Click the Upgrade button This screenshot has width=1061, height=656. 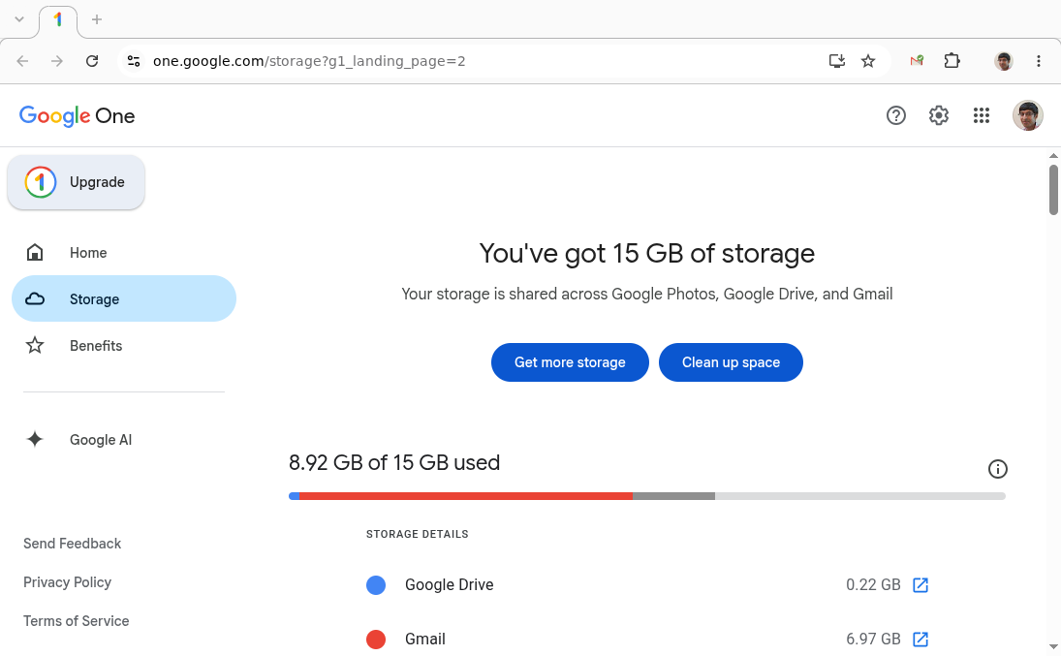point(76,182)
